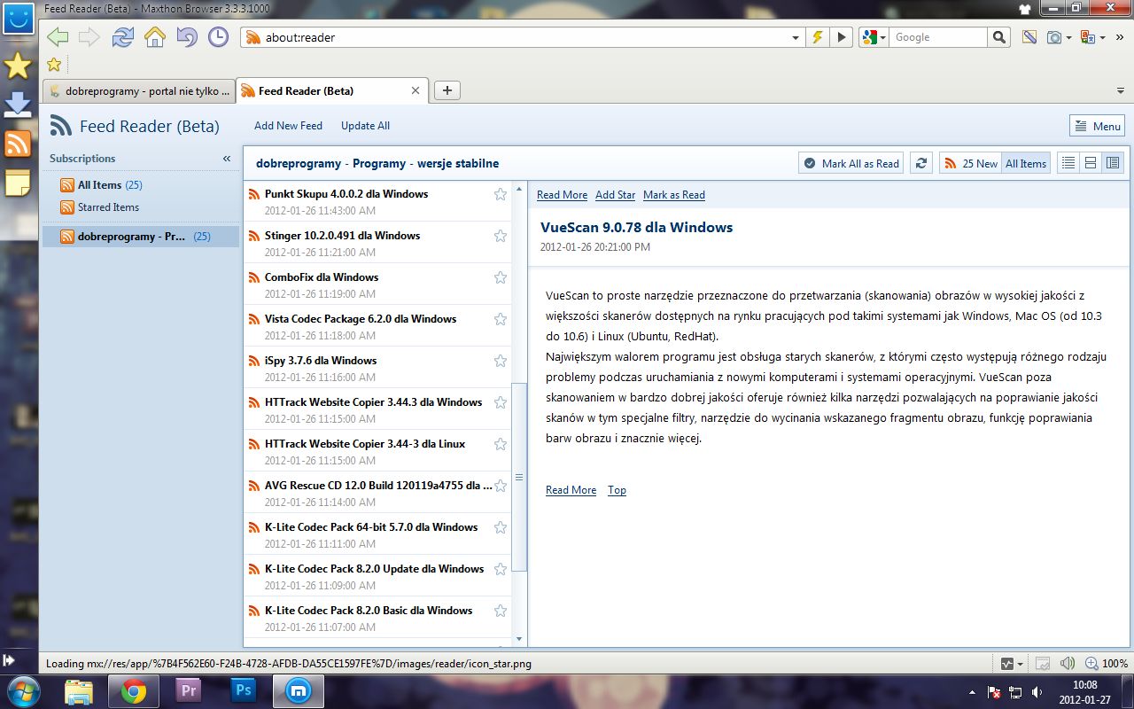Open Downloads icon in the sidebar
The width and height of the screenshot is (1134, 709).
point(18,104)
